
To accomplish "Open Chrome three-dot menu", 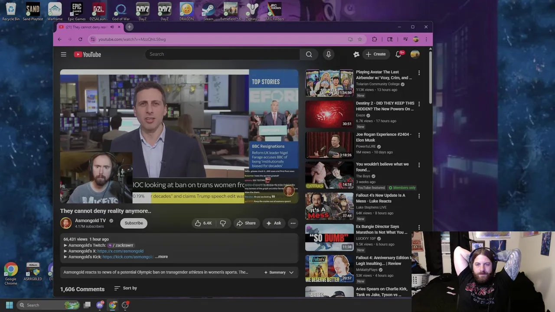I will point(426,39).
